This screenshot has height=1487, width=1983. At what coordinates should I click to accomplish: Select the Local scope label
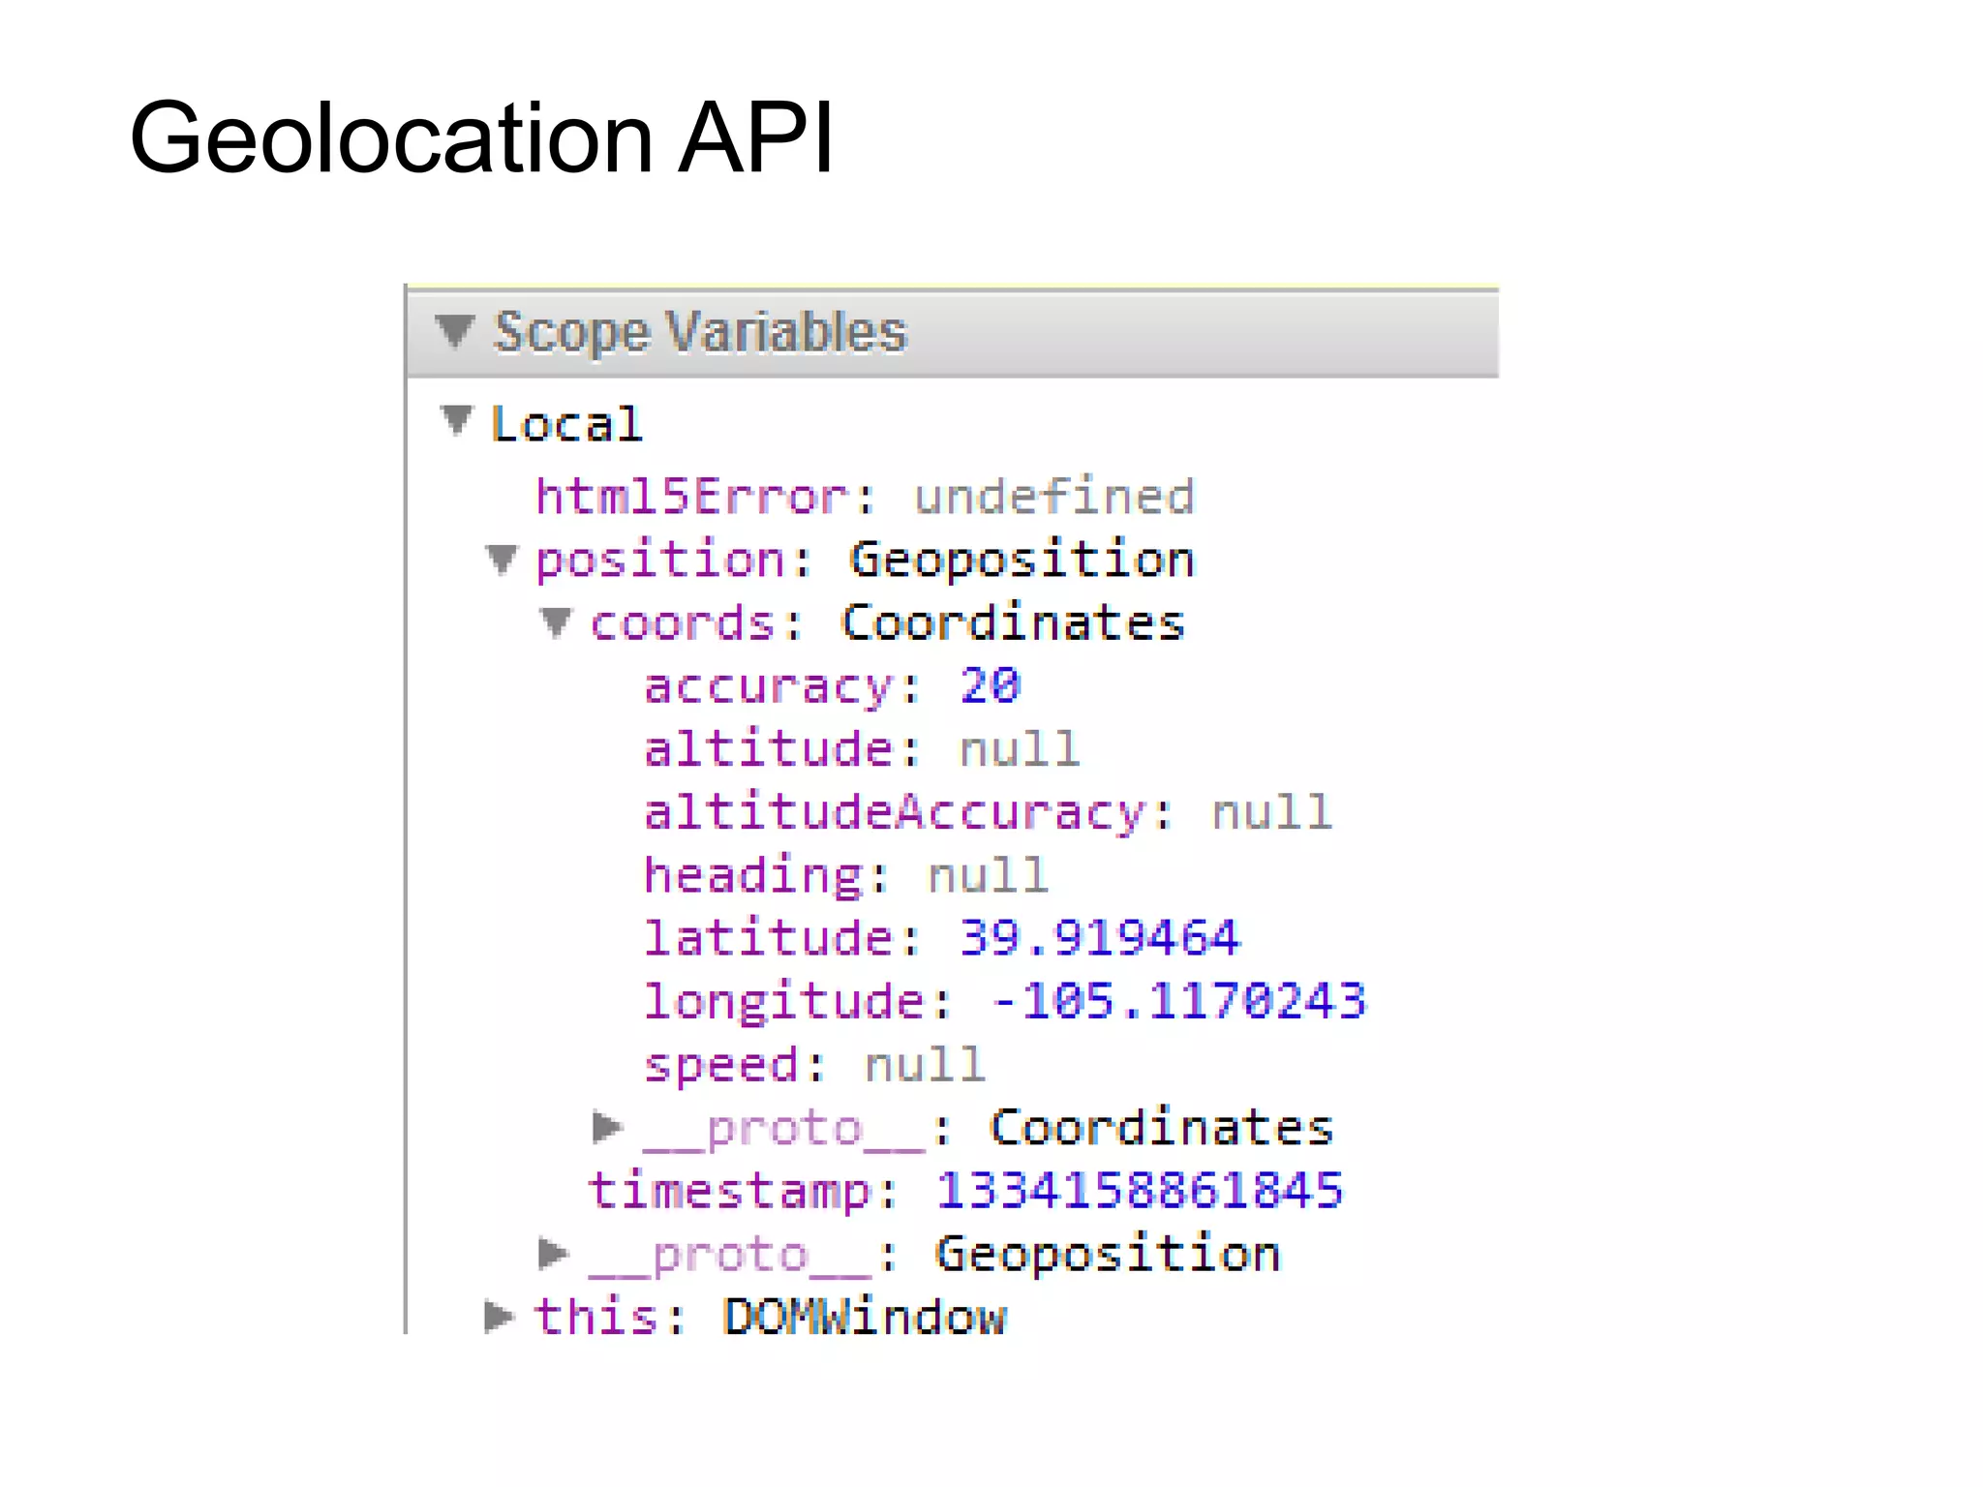[x=566, y=425]
